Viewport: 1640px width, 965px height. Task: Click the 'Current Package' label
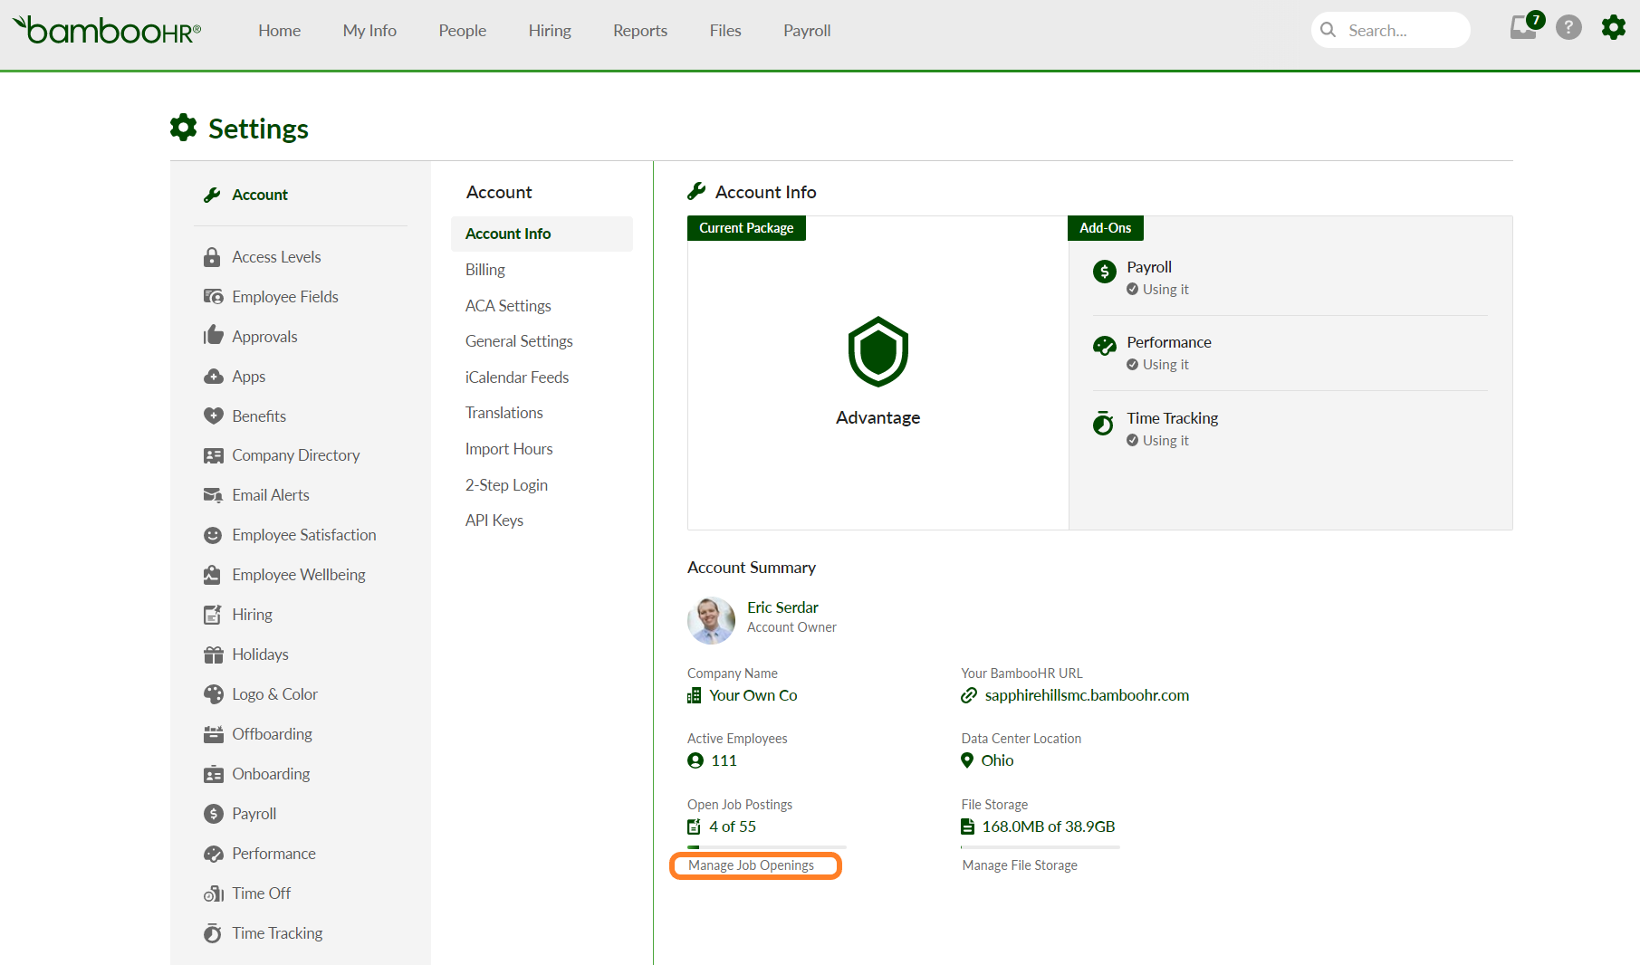[746, 228]
